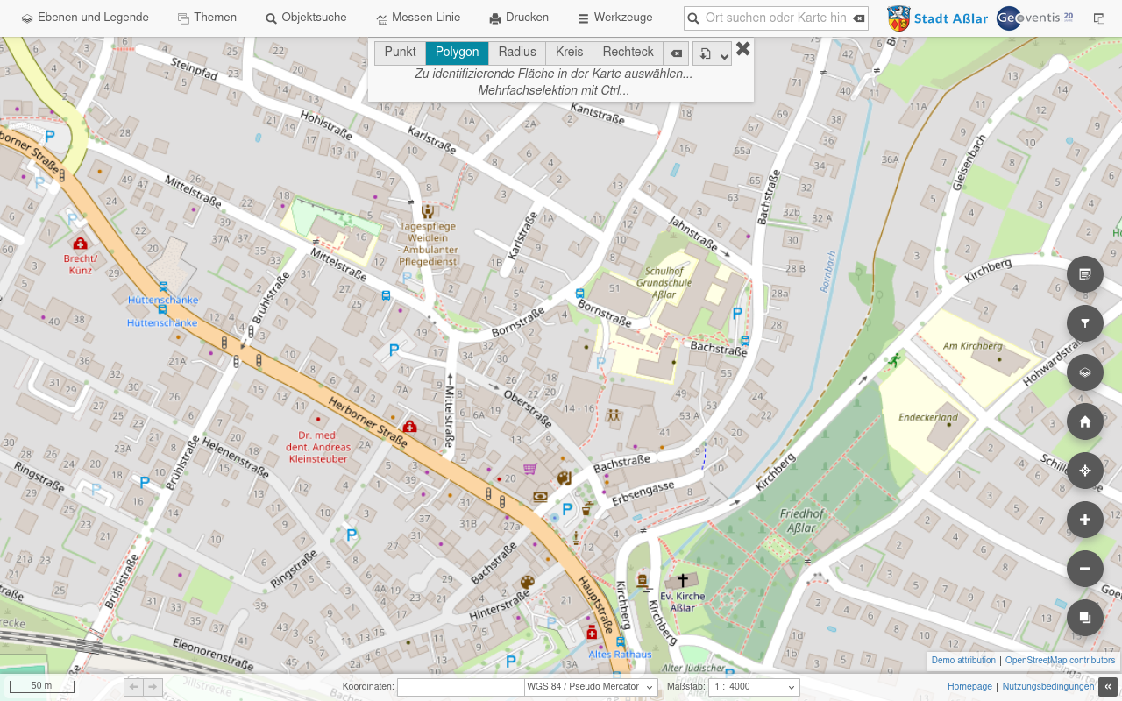Image resolution: width=1122 pixels, height=701 pixels.
Task: Click the Koordinaten input field
Action: (x=460, y=687)
